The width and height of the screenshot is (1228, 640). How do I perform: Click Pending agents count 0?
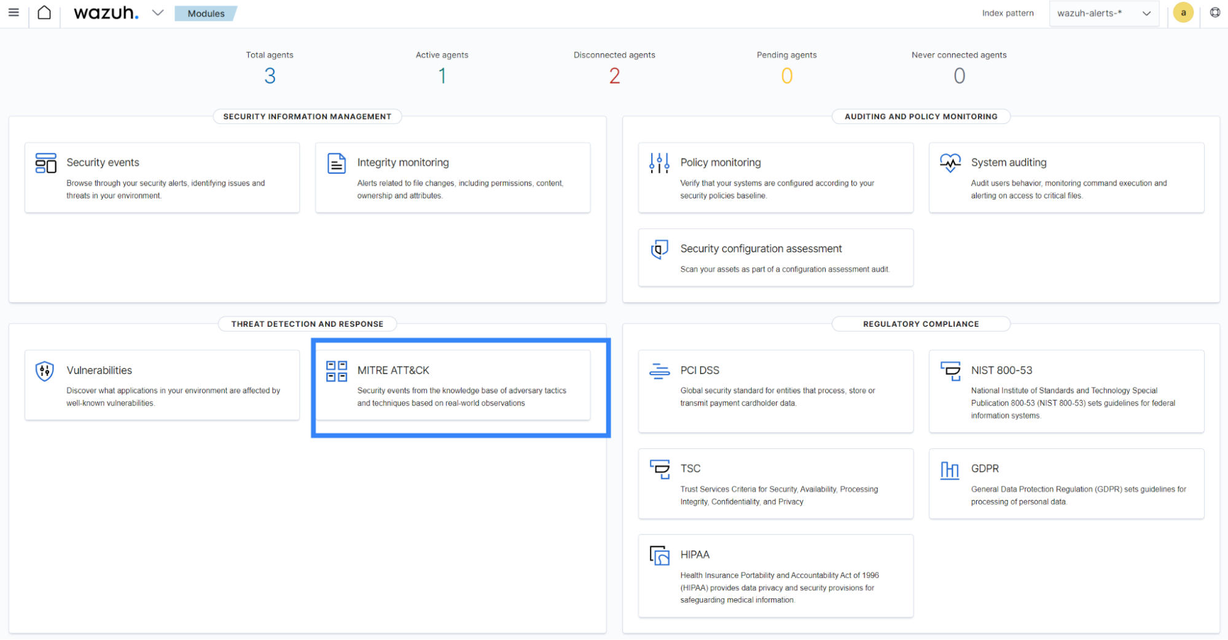pyautogui.click(x=787, y=76)
